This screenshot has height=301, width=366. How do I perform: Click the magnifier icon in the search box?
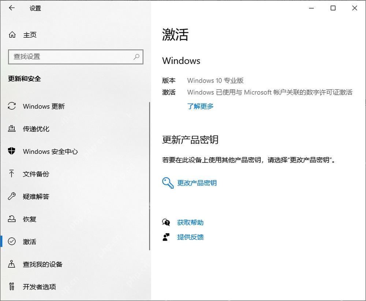coord(137,56)
